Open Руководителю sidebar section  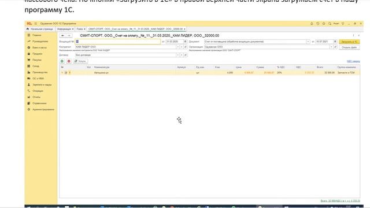(40, 41)
